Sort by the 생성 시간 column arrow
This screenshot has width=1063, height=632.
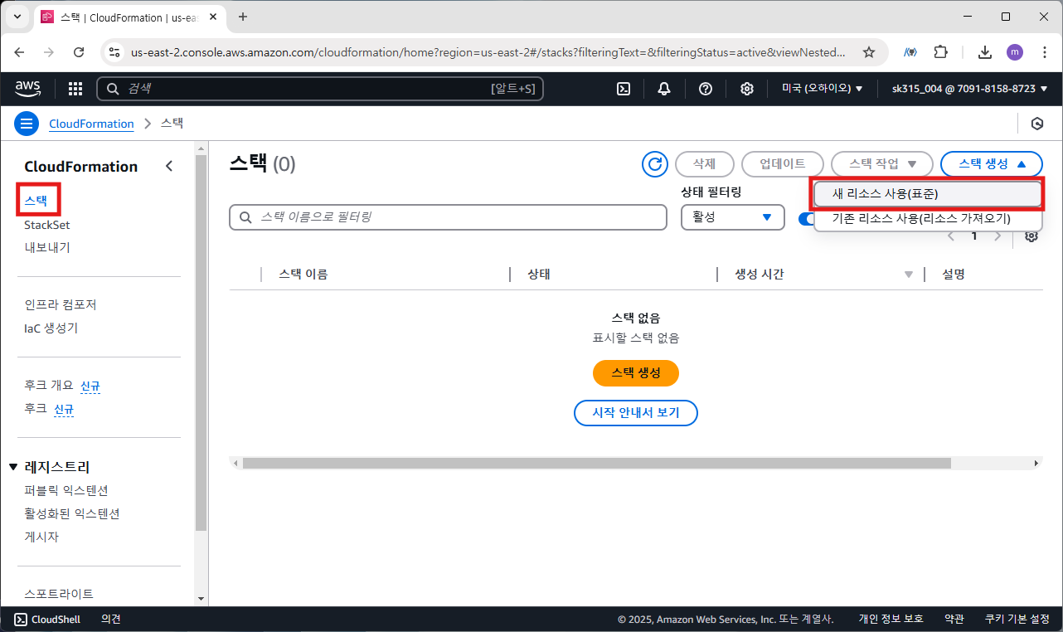click(908, 275)
